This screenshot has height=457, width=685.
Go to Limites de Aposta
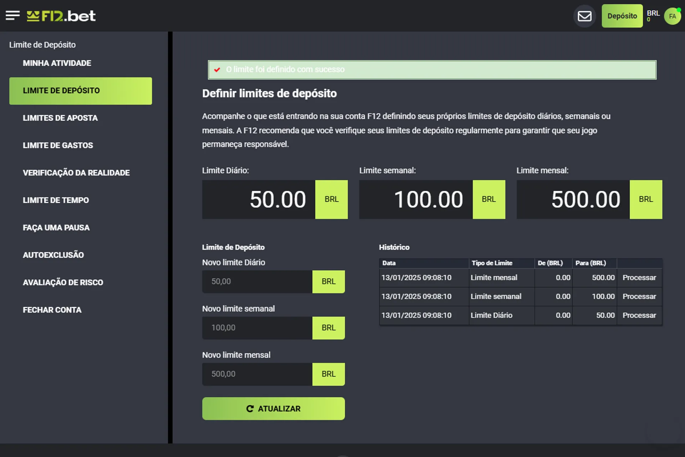point(60,118)
